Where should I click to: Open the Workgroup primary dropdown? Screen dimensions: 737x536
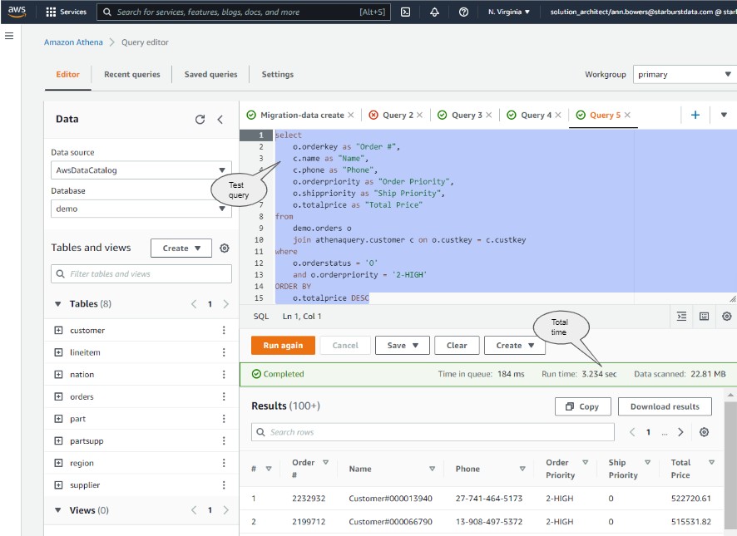(685, 74)
